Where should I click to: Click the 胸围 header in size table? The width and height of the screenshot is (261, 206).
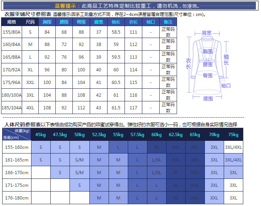point(47,22)
